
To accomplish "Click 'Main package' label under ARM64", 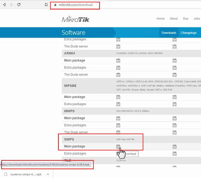I will [74, 60].
